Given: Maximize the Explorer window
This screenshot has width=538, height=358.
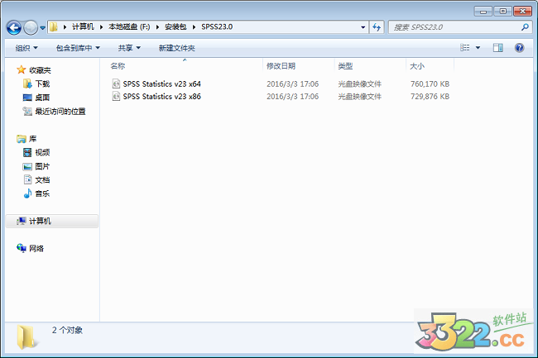Looking at the screenshot, I should [x=503, y=12].
